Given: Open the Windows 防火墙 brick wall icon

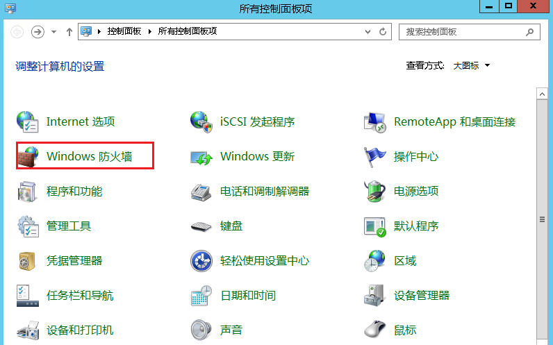Looking at the screenshot, I should [28, 156].
